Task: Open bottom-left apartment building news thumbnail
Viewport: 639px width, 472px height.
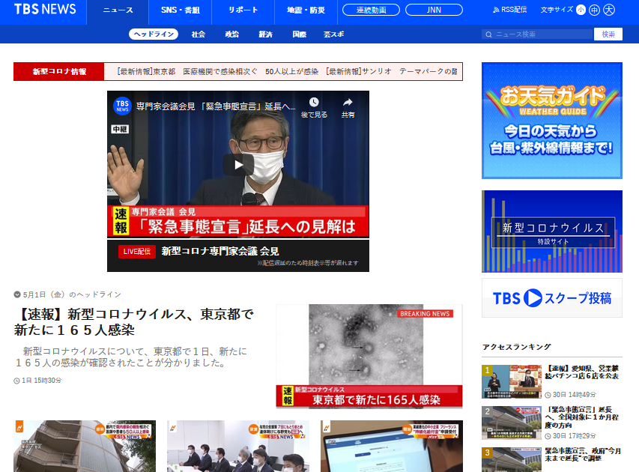Action: (85, 447)
